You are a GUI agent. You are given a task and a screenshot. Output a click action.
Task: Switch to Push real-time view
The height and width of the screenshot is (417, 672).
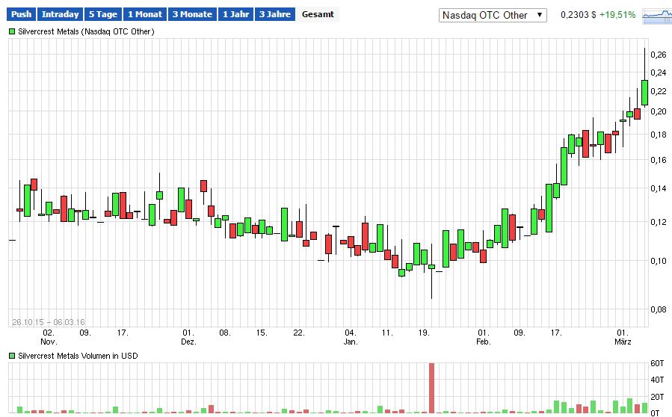[x=22, y=14]
